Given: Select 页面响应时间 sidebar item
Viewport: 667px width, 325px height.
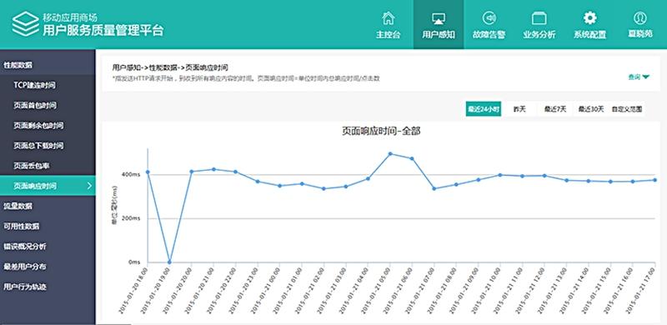Looking at the screenshot, I should click(x=48, y=186).
